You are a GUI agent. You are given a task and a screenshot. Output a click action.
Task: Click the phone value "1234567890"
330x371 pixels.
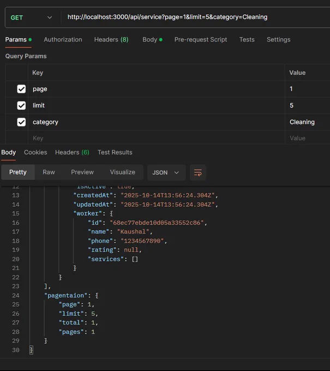point(142,241)
